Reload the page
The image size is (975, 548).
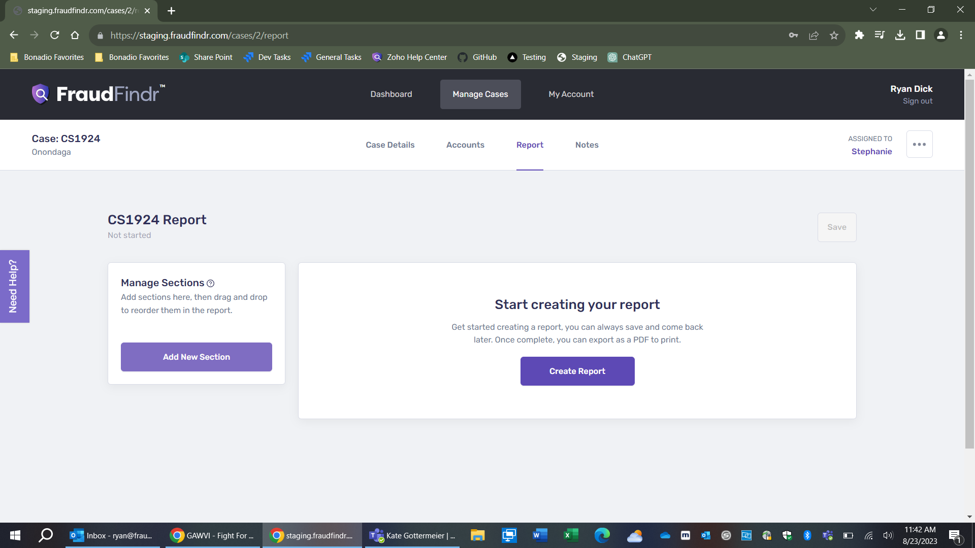point(55,36)
